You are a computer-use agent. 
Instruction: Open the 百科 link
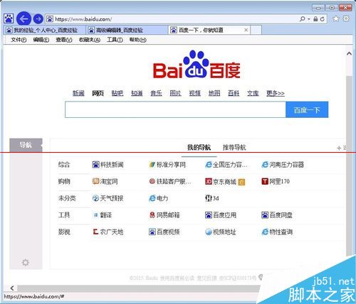click(234, 93)
